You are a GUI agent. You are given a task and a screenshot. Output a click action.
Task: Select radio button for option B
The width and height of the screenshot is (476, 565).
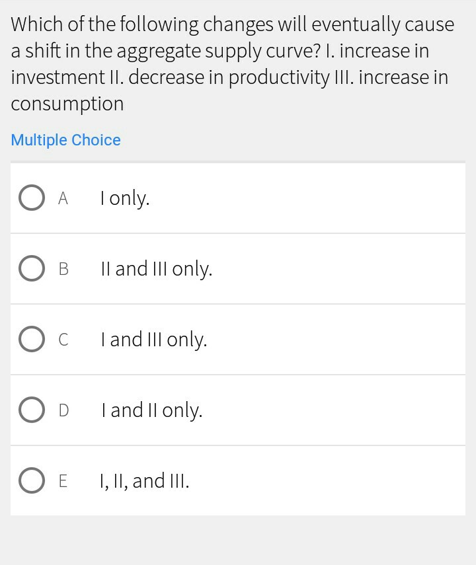coord(31,268)
